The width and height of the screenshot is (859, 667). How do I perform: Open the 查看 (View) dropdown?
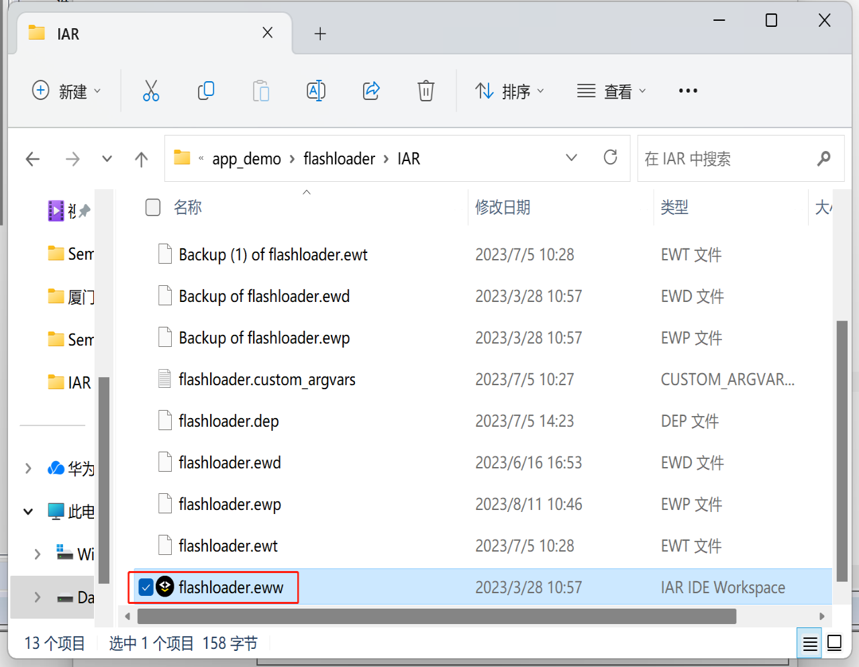coord(611,90)
